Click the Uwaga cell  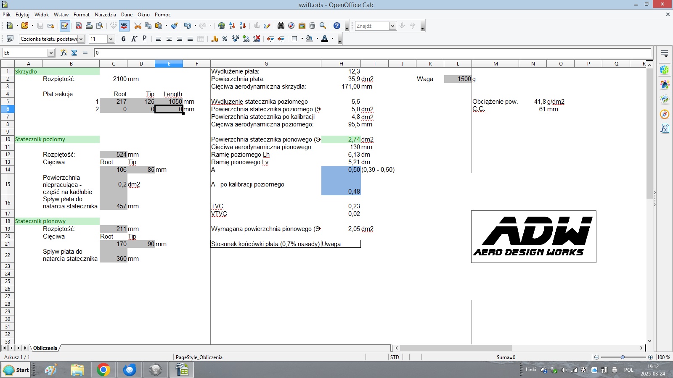coord(341,244)
